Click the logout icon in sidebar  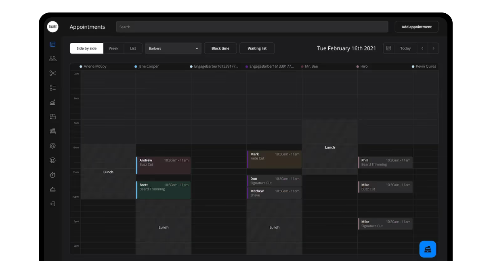52,204
